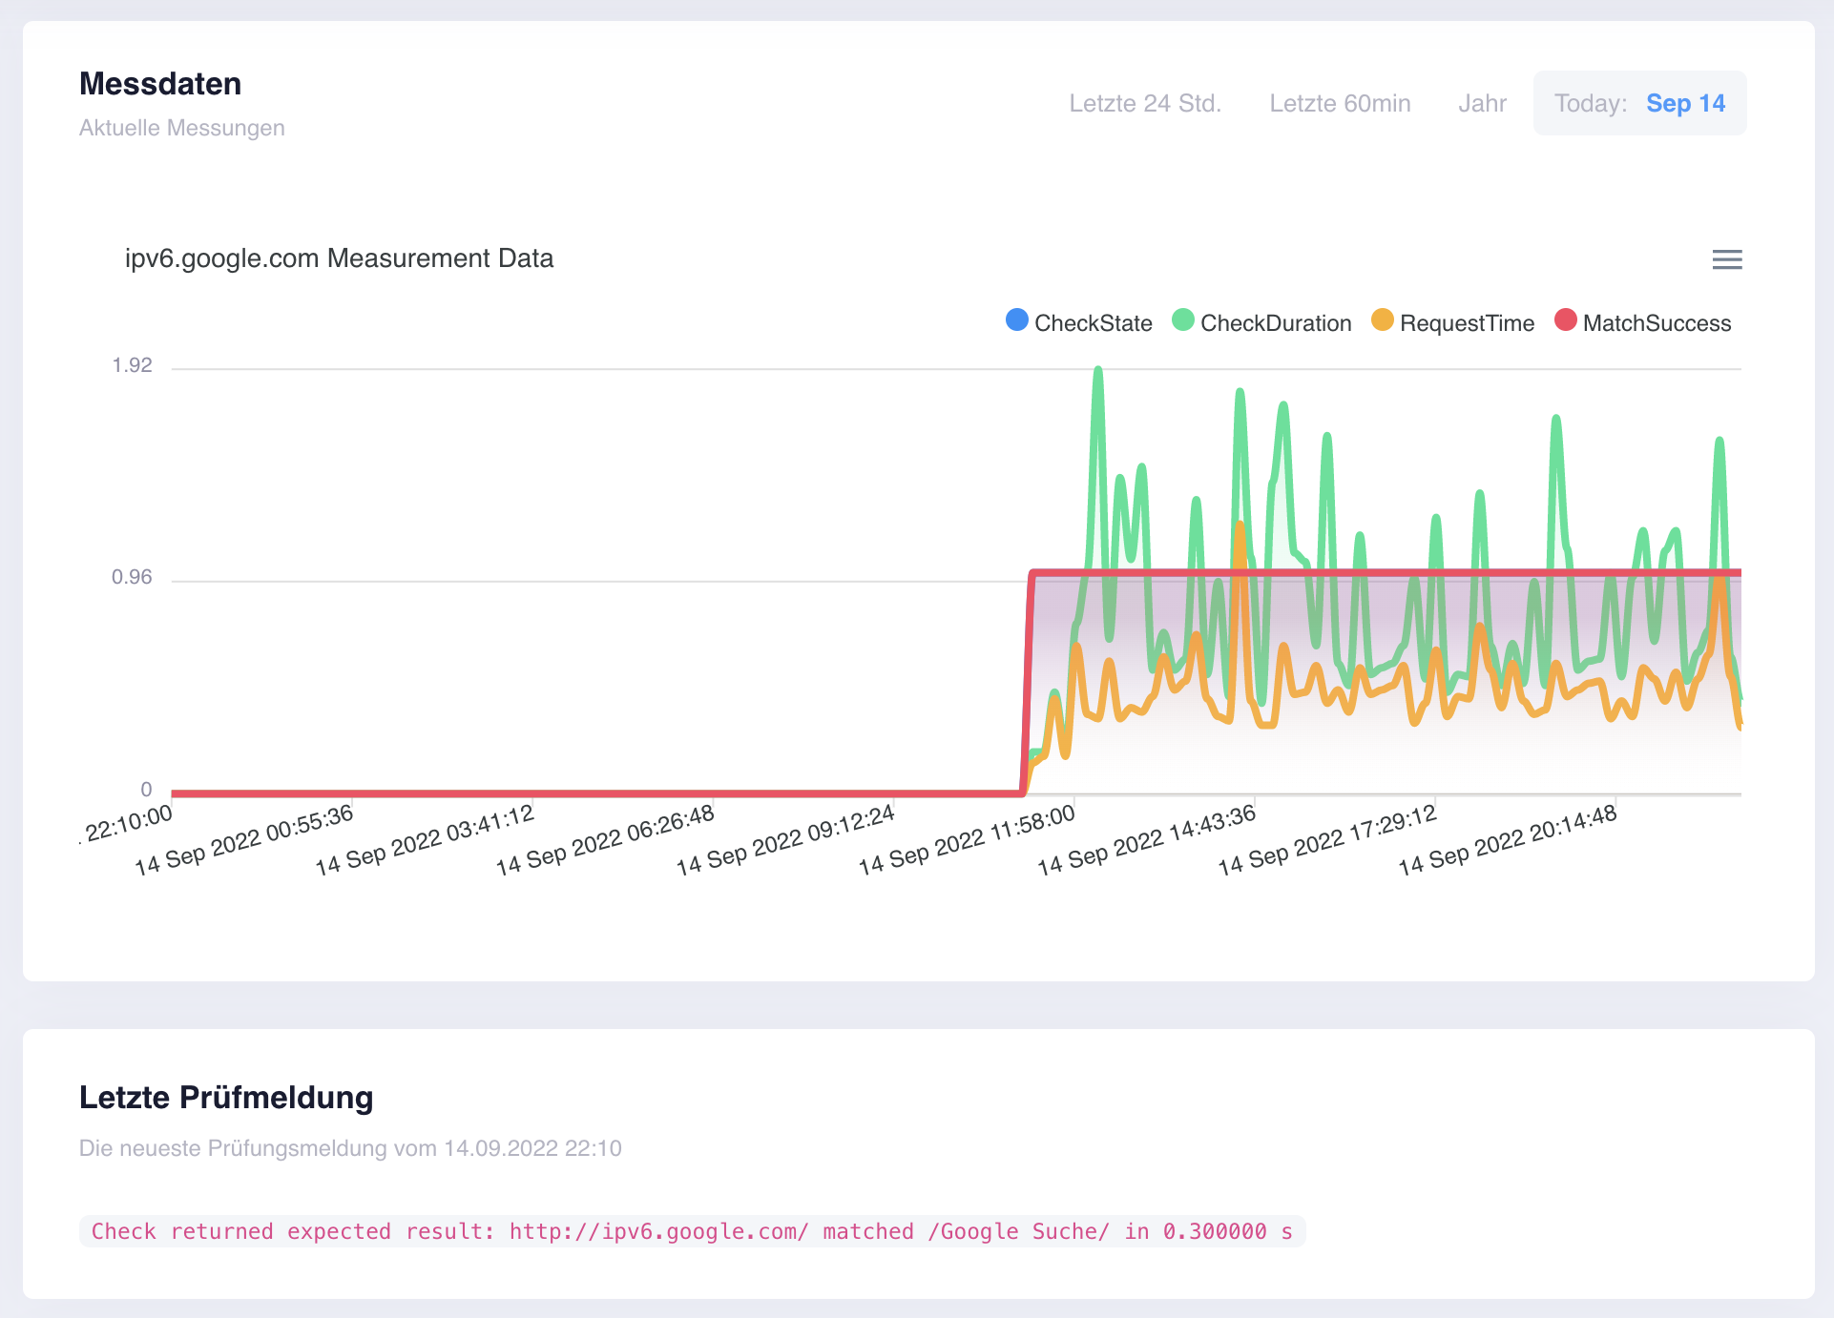Select the Today: Sep 14 tab
This screenshot has height=1318, width=1834.
click(1639, 103)
